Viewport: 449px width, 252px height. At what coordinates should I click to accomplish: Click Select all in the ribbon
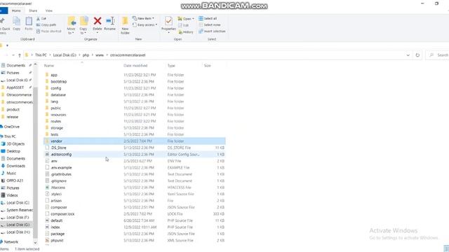click(208, 19)
